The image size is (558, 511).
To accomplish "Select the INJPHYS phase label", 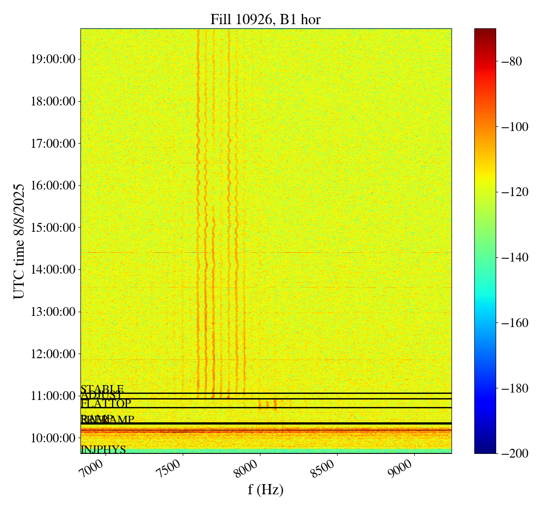I will click(x=103, y=450).
